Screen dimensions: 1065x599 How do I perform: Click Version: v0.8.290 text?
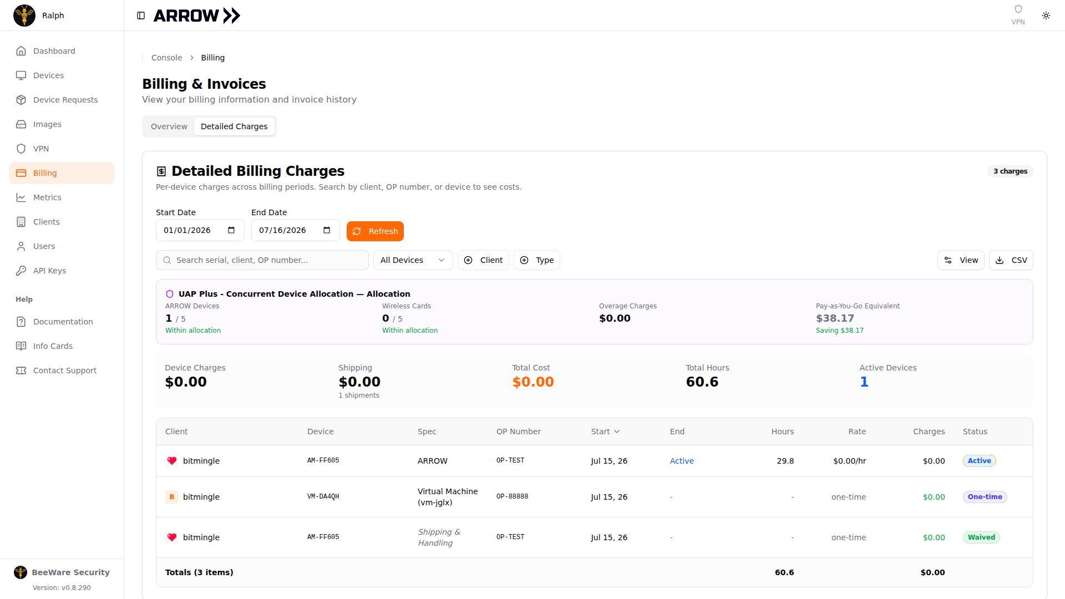[x=62, y=588]
